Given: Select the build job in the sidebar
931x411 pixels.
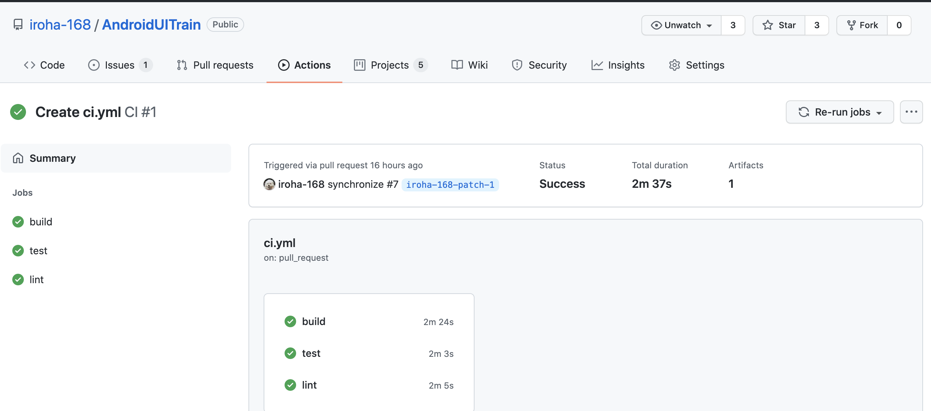Looking at the screenshot, I should (41, 222).
